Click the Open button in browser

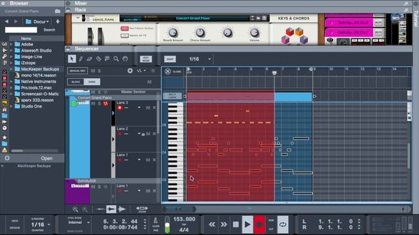point(46,158)
